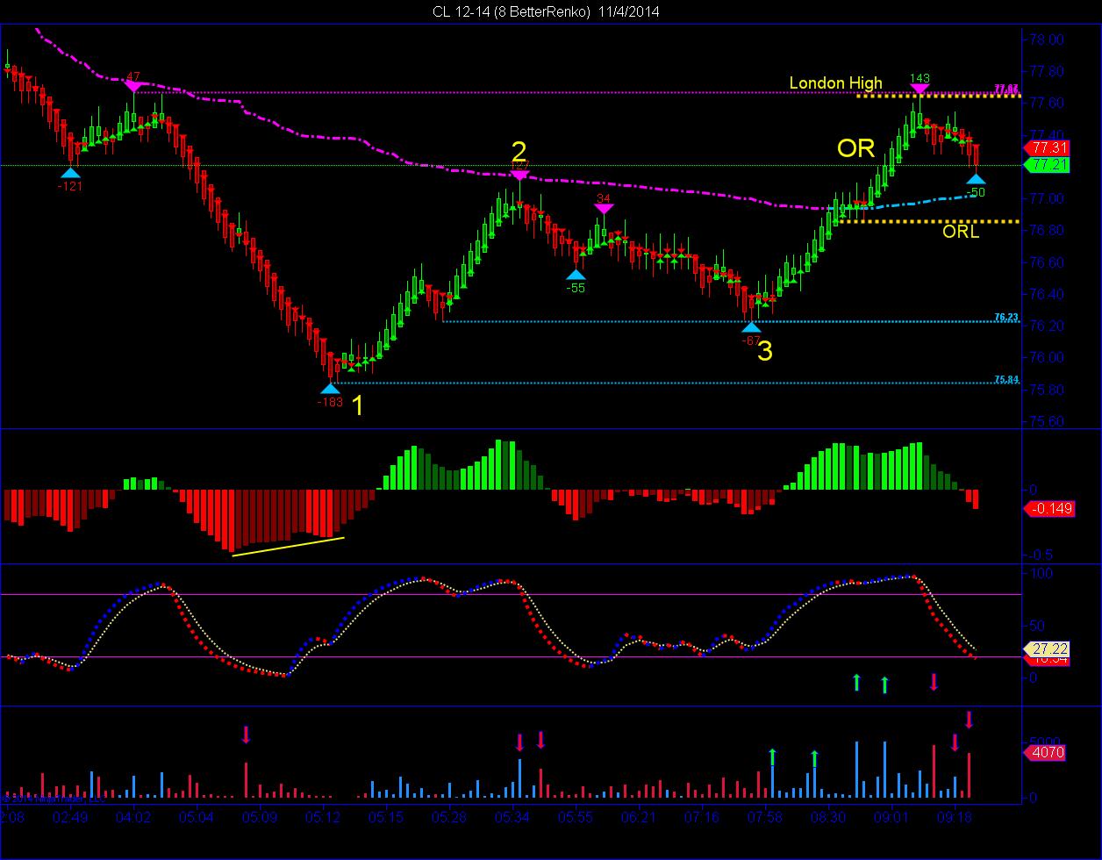Click the 07:16 time axis label

pyautogui.click(x=702, y=817)
